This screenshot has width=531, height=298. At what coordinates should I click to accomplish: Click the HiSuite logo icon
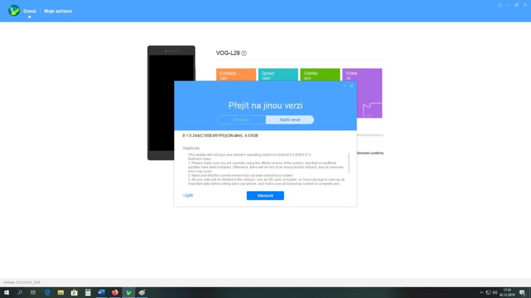[14, 10]
